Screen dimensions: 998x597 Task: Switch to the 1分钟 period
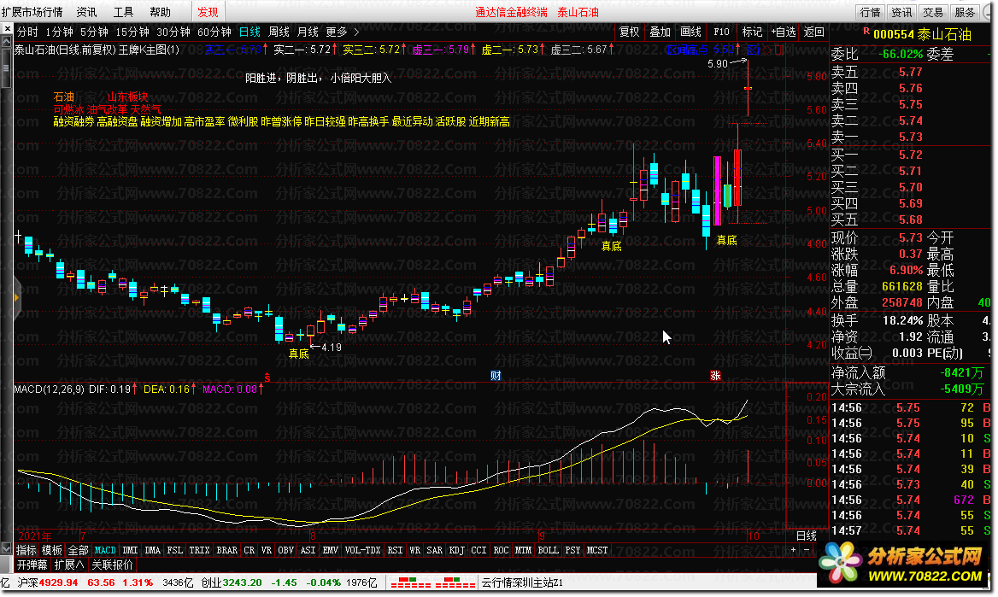click(x=59, y=32)
